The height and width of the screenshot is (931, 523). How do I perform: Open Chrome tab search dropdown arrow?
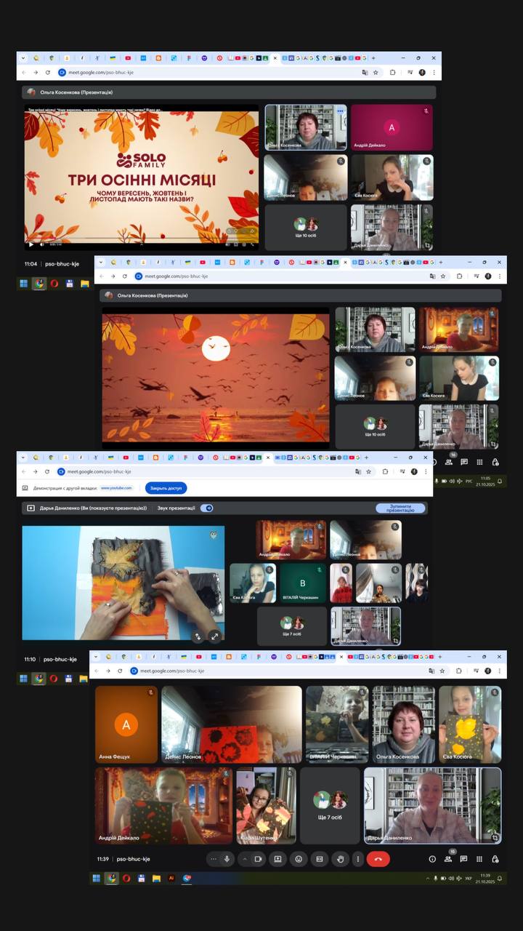pyautogui.click(x=23, y=57)
